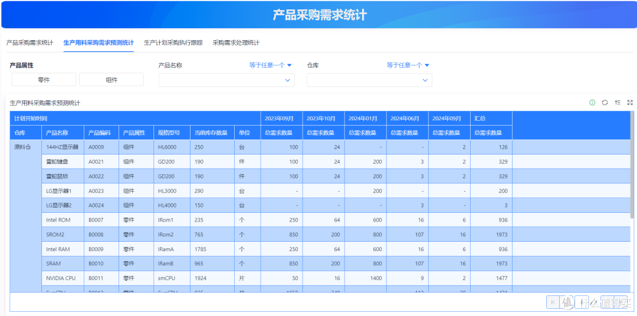Click the 2024年06月 column header

tap(408, 119)
